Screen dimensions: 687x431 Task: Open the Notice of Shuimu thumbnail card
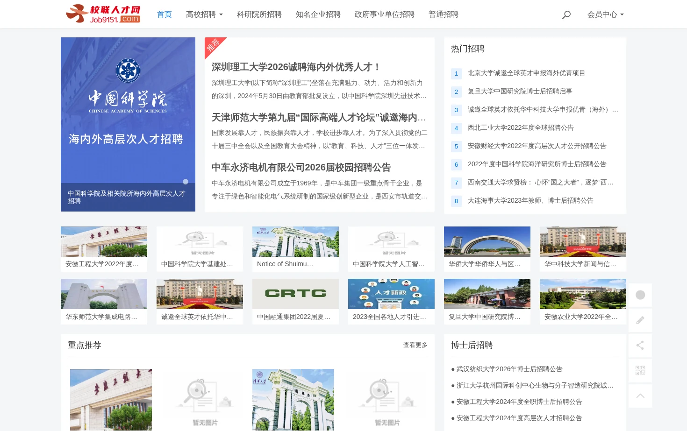point(295,249)
